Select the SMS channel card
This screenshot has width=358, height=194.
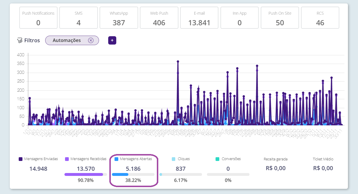point(79,18)
